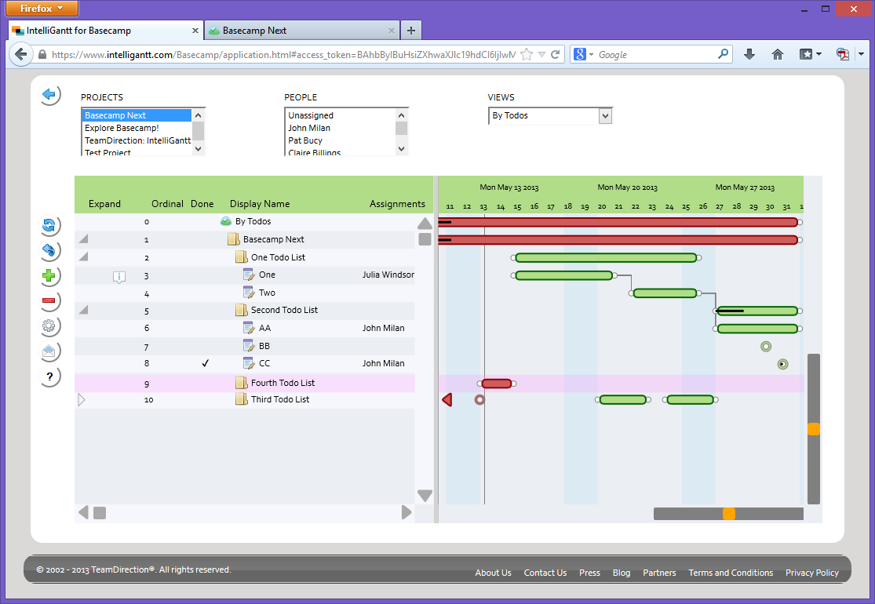Switch to the Basecamp Next browser tab
Viewport: 875px width, 604px height.
tap(304, 31)
